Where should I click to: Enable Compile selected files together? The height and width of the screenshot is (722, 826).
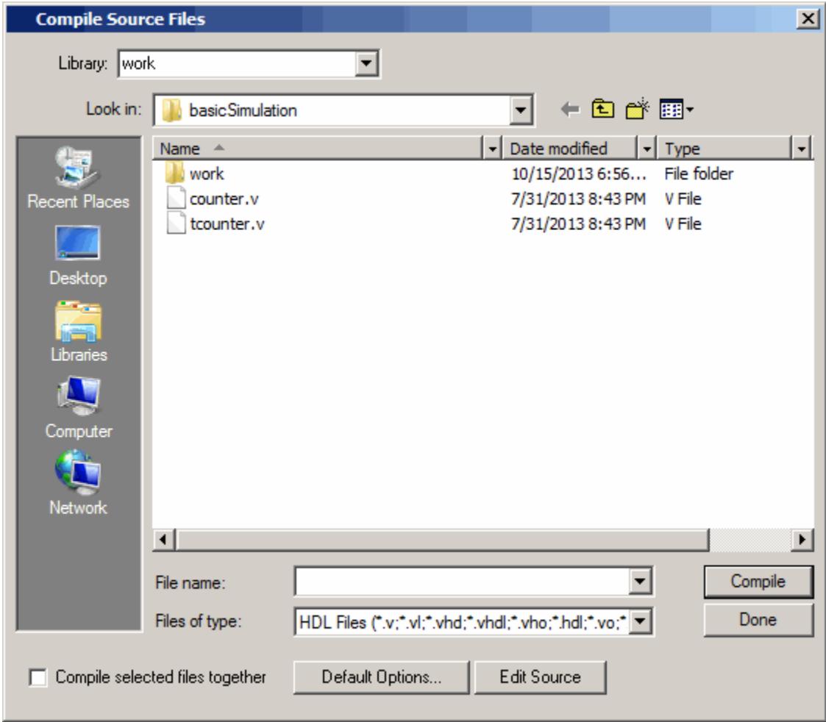click(x=38, y=677)
